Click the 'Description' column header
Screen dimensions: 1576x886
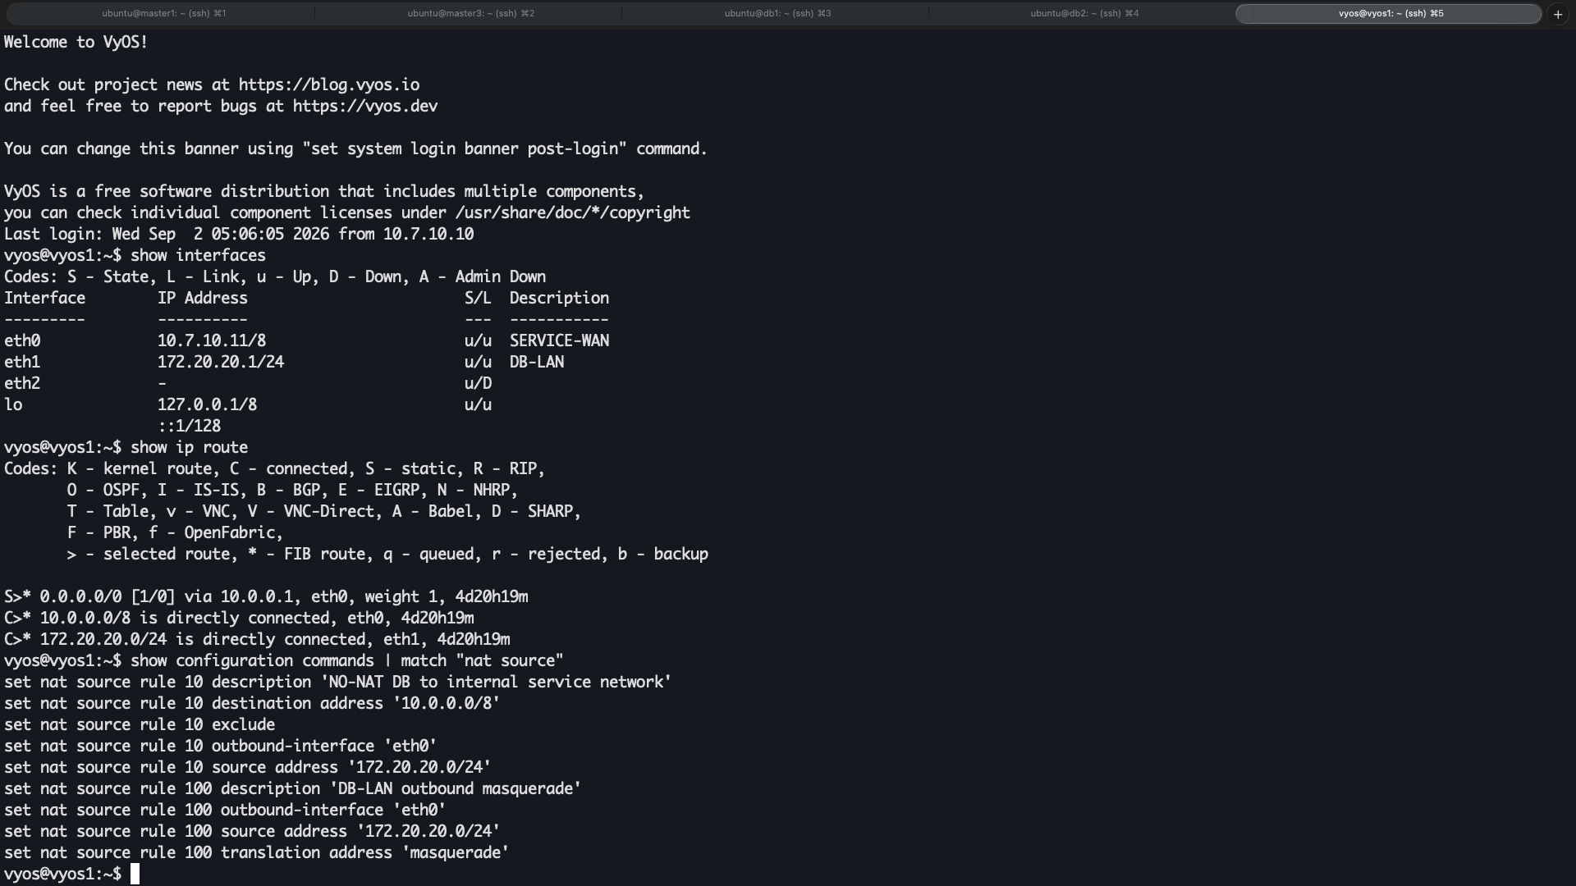pos(559,298)
